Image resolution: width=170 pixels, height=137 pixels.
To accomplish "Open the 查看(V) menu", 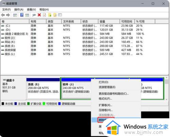I will 31,10.
